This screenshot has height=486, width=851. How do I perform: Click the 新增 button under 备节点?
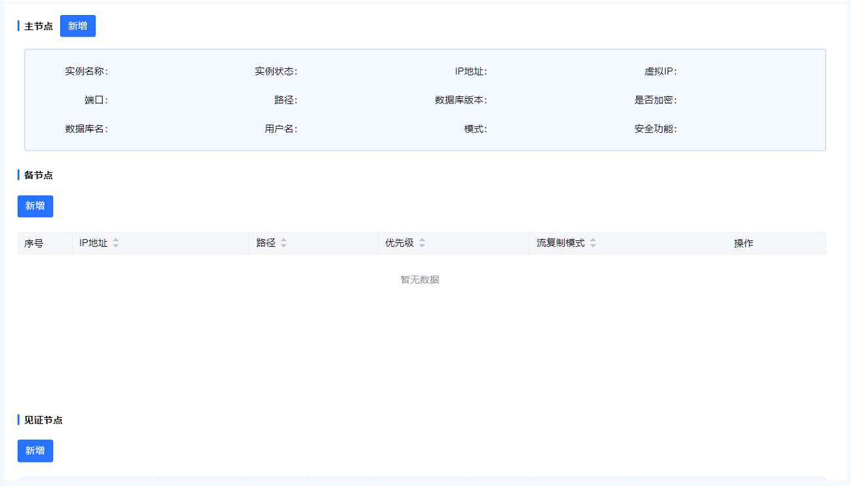(x=35, y=206)
